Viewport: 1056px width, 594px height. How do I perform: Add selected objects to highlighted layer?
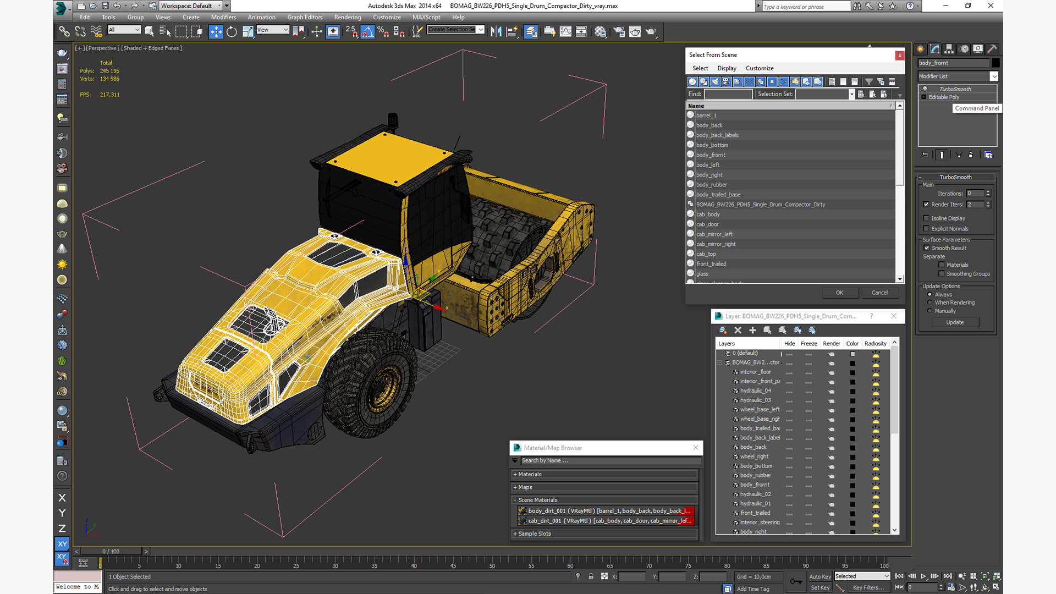coord(752,330)
